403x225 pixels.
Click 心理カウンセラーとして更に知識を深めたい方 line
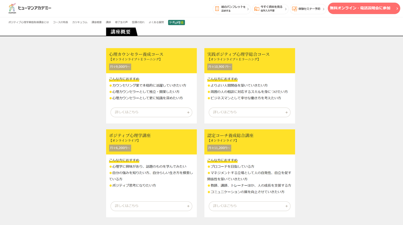(x=146, y=98)
